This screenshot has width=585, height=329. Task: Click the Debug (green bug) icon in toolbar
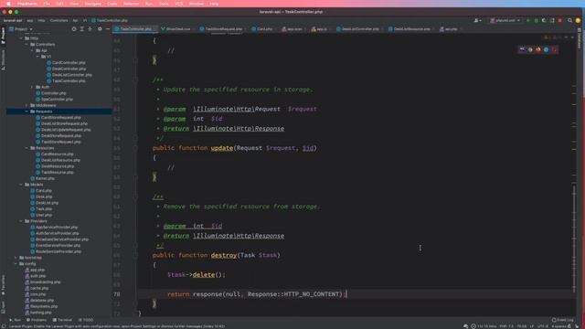point(537,20)
